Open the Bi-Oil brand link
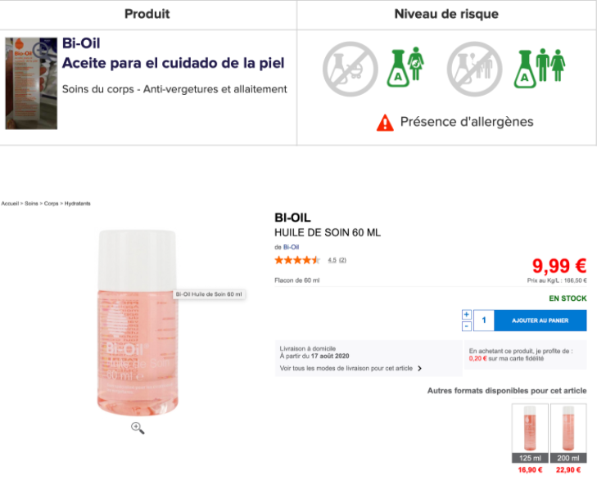597x480 pixels. (x=291, y=247)
